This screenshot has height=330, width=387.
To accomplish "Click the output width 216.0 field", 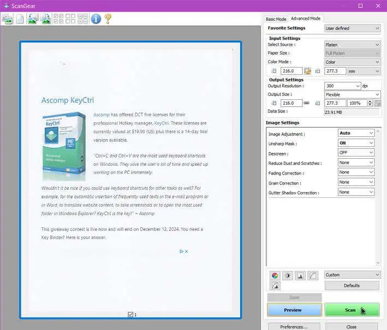I will coord(291,103).
